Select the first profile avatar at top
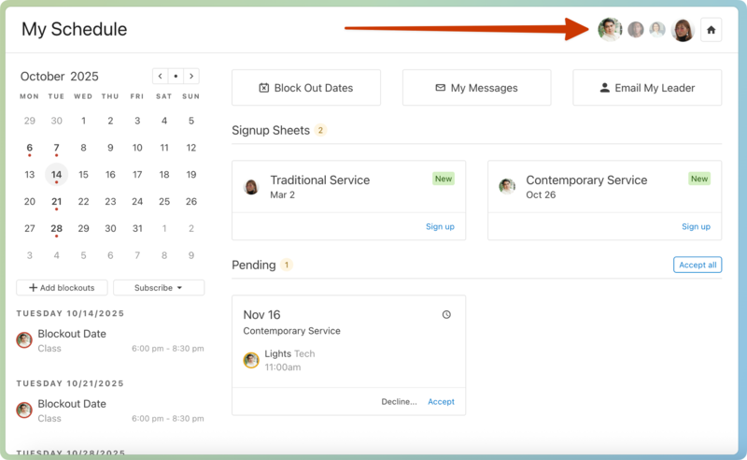This screenshot has height=460, width=747. (x=610, y=30)
